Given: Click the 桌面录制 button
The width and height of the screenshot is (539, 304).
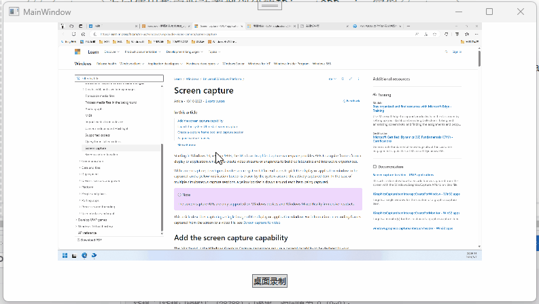Looking at the screenshot, I should pyautogui.click(x=269, y=281).
